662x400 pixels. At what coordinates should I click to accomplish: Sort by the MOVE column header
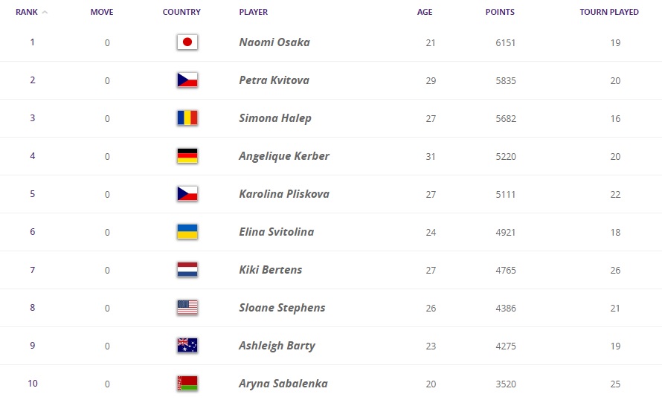pyautogui.click(x=102, y=12)
